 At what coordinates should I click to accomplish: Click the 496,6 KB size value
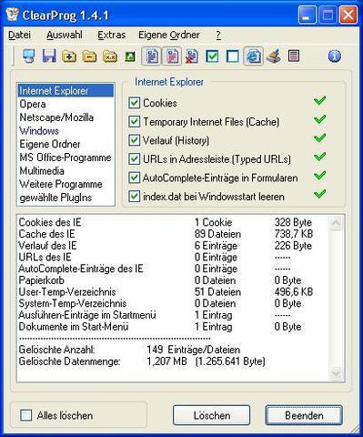293,292
